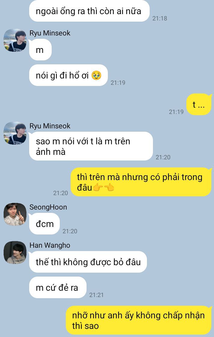Tap the "nói gì đi hổ ơi" message
This screenshot has width=214, height=337.
pos(68,75)
